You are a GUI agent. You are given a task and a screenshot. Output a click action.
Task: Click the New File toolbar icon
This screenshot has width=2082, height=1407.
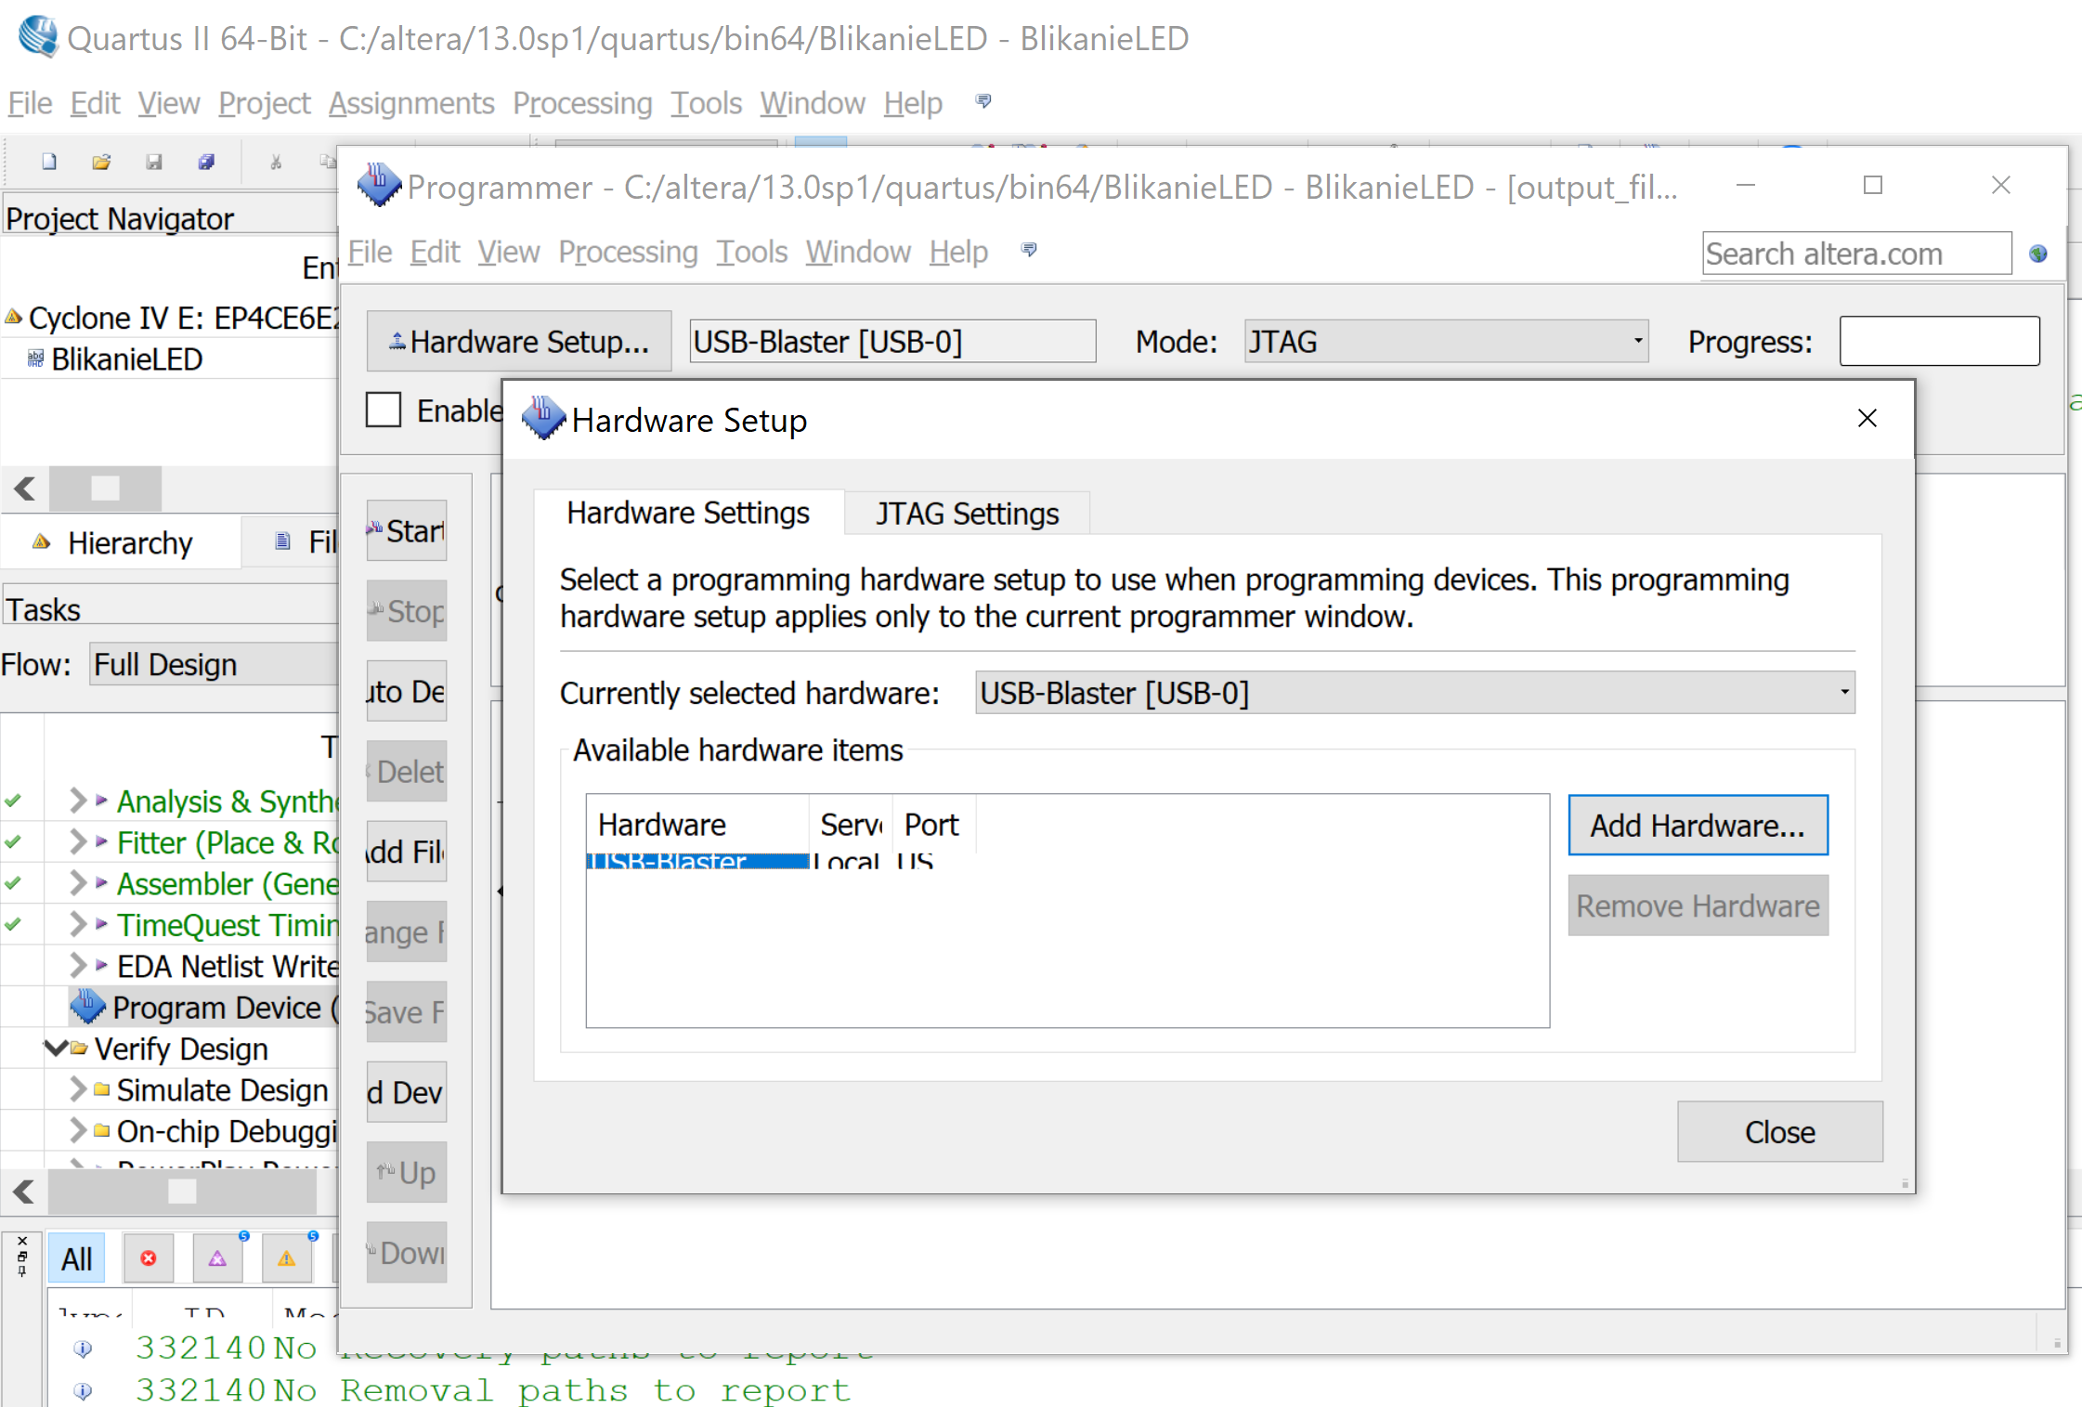49,163
